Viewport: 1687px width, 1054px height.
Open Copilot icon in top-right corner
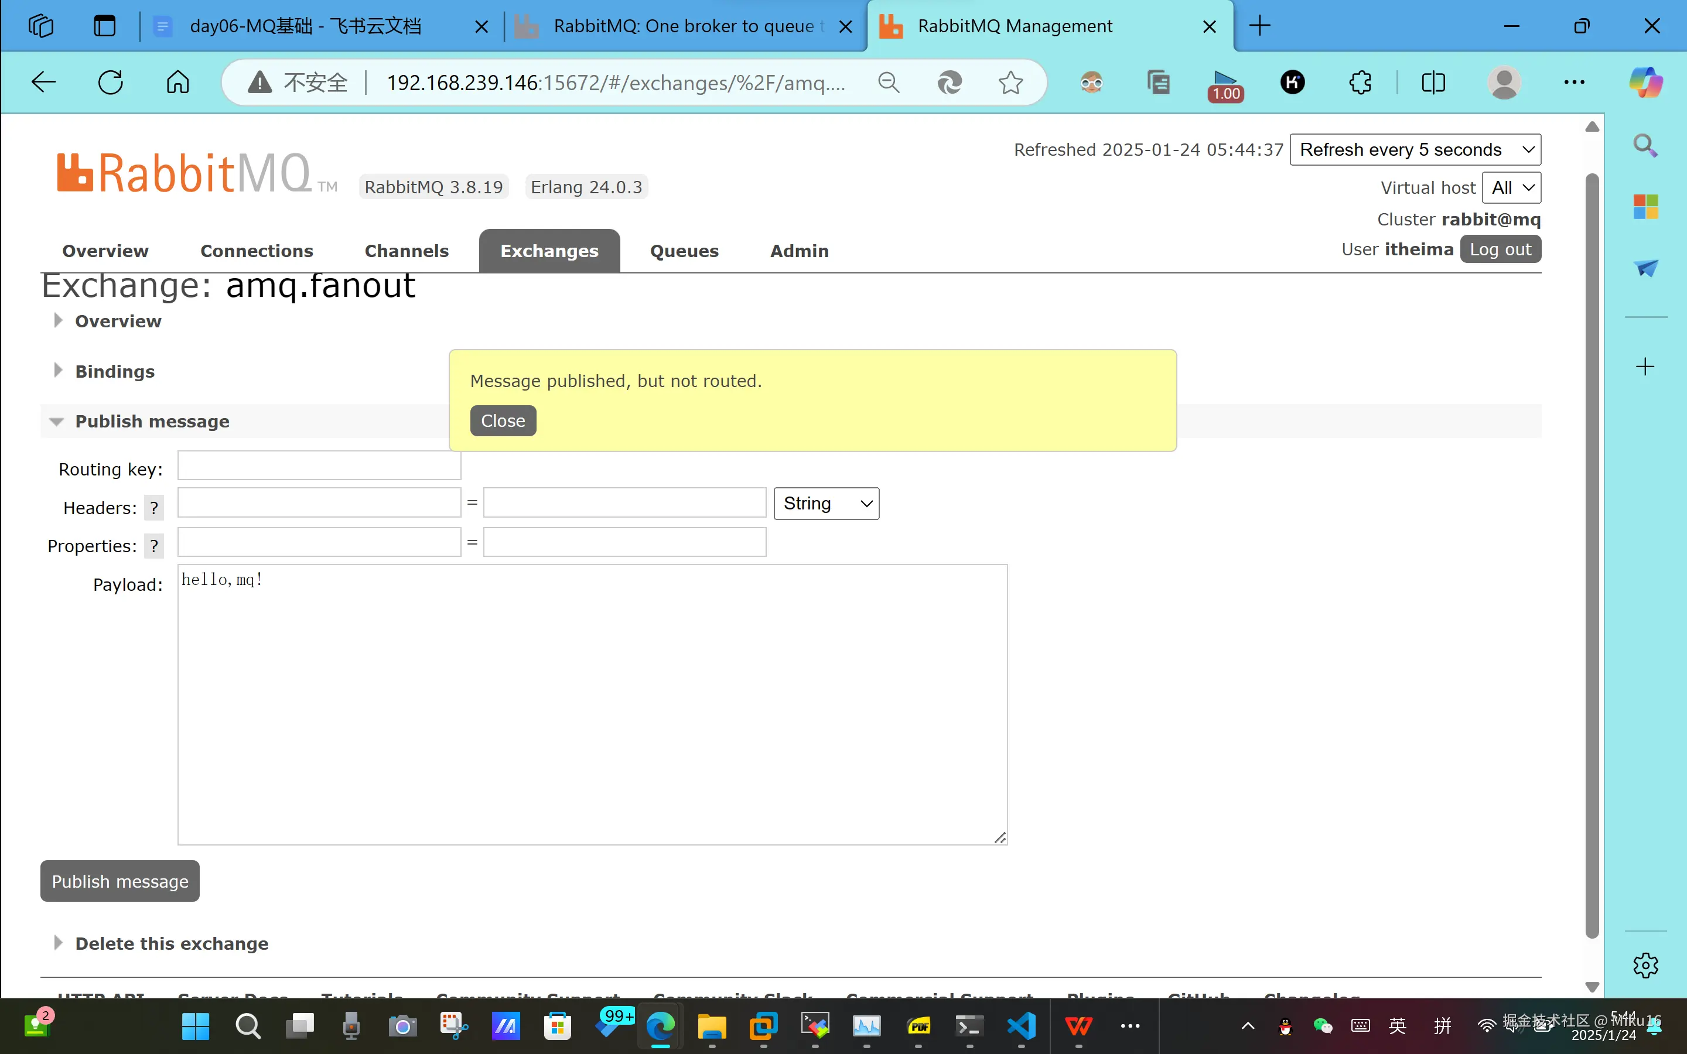[x=1645, y=82]
